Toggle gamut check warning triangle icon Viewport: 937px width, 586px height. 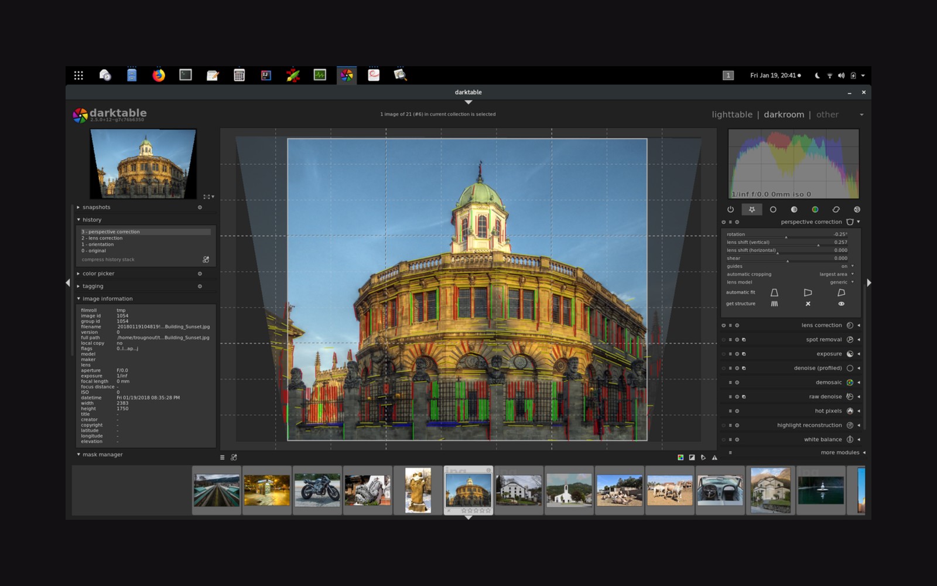[714, 457]
